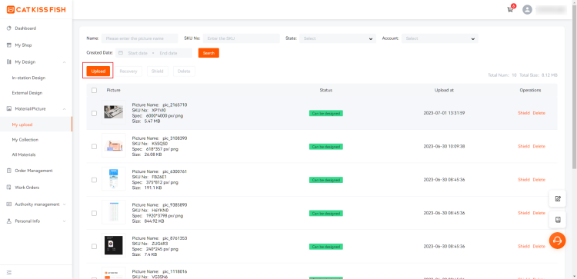Click the 'Status' column header

tap(326, 90)
